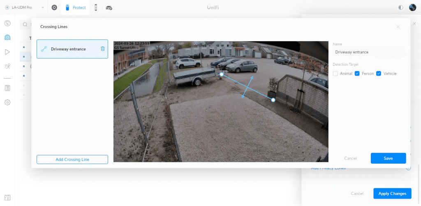Save the crossing line settings
The width and height of the screenshot is (421, 206).
388,158
